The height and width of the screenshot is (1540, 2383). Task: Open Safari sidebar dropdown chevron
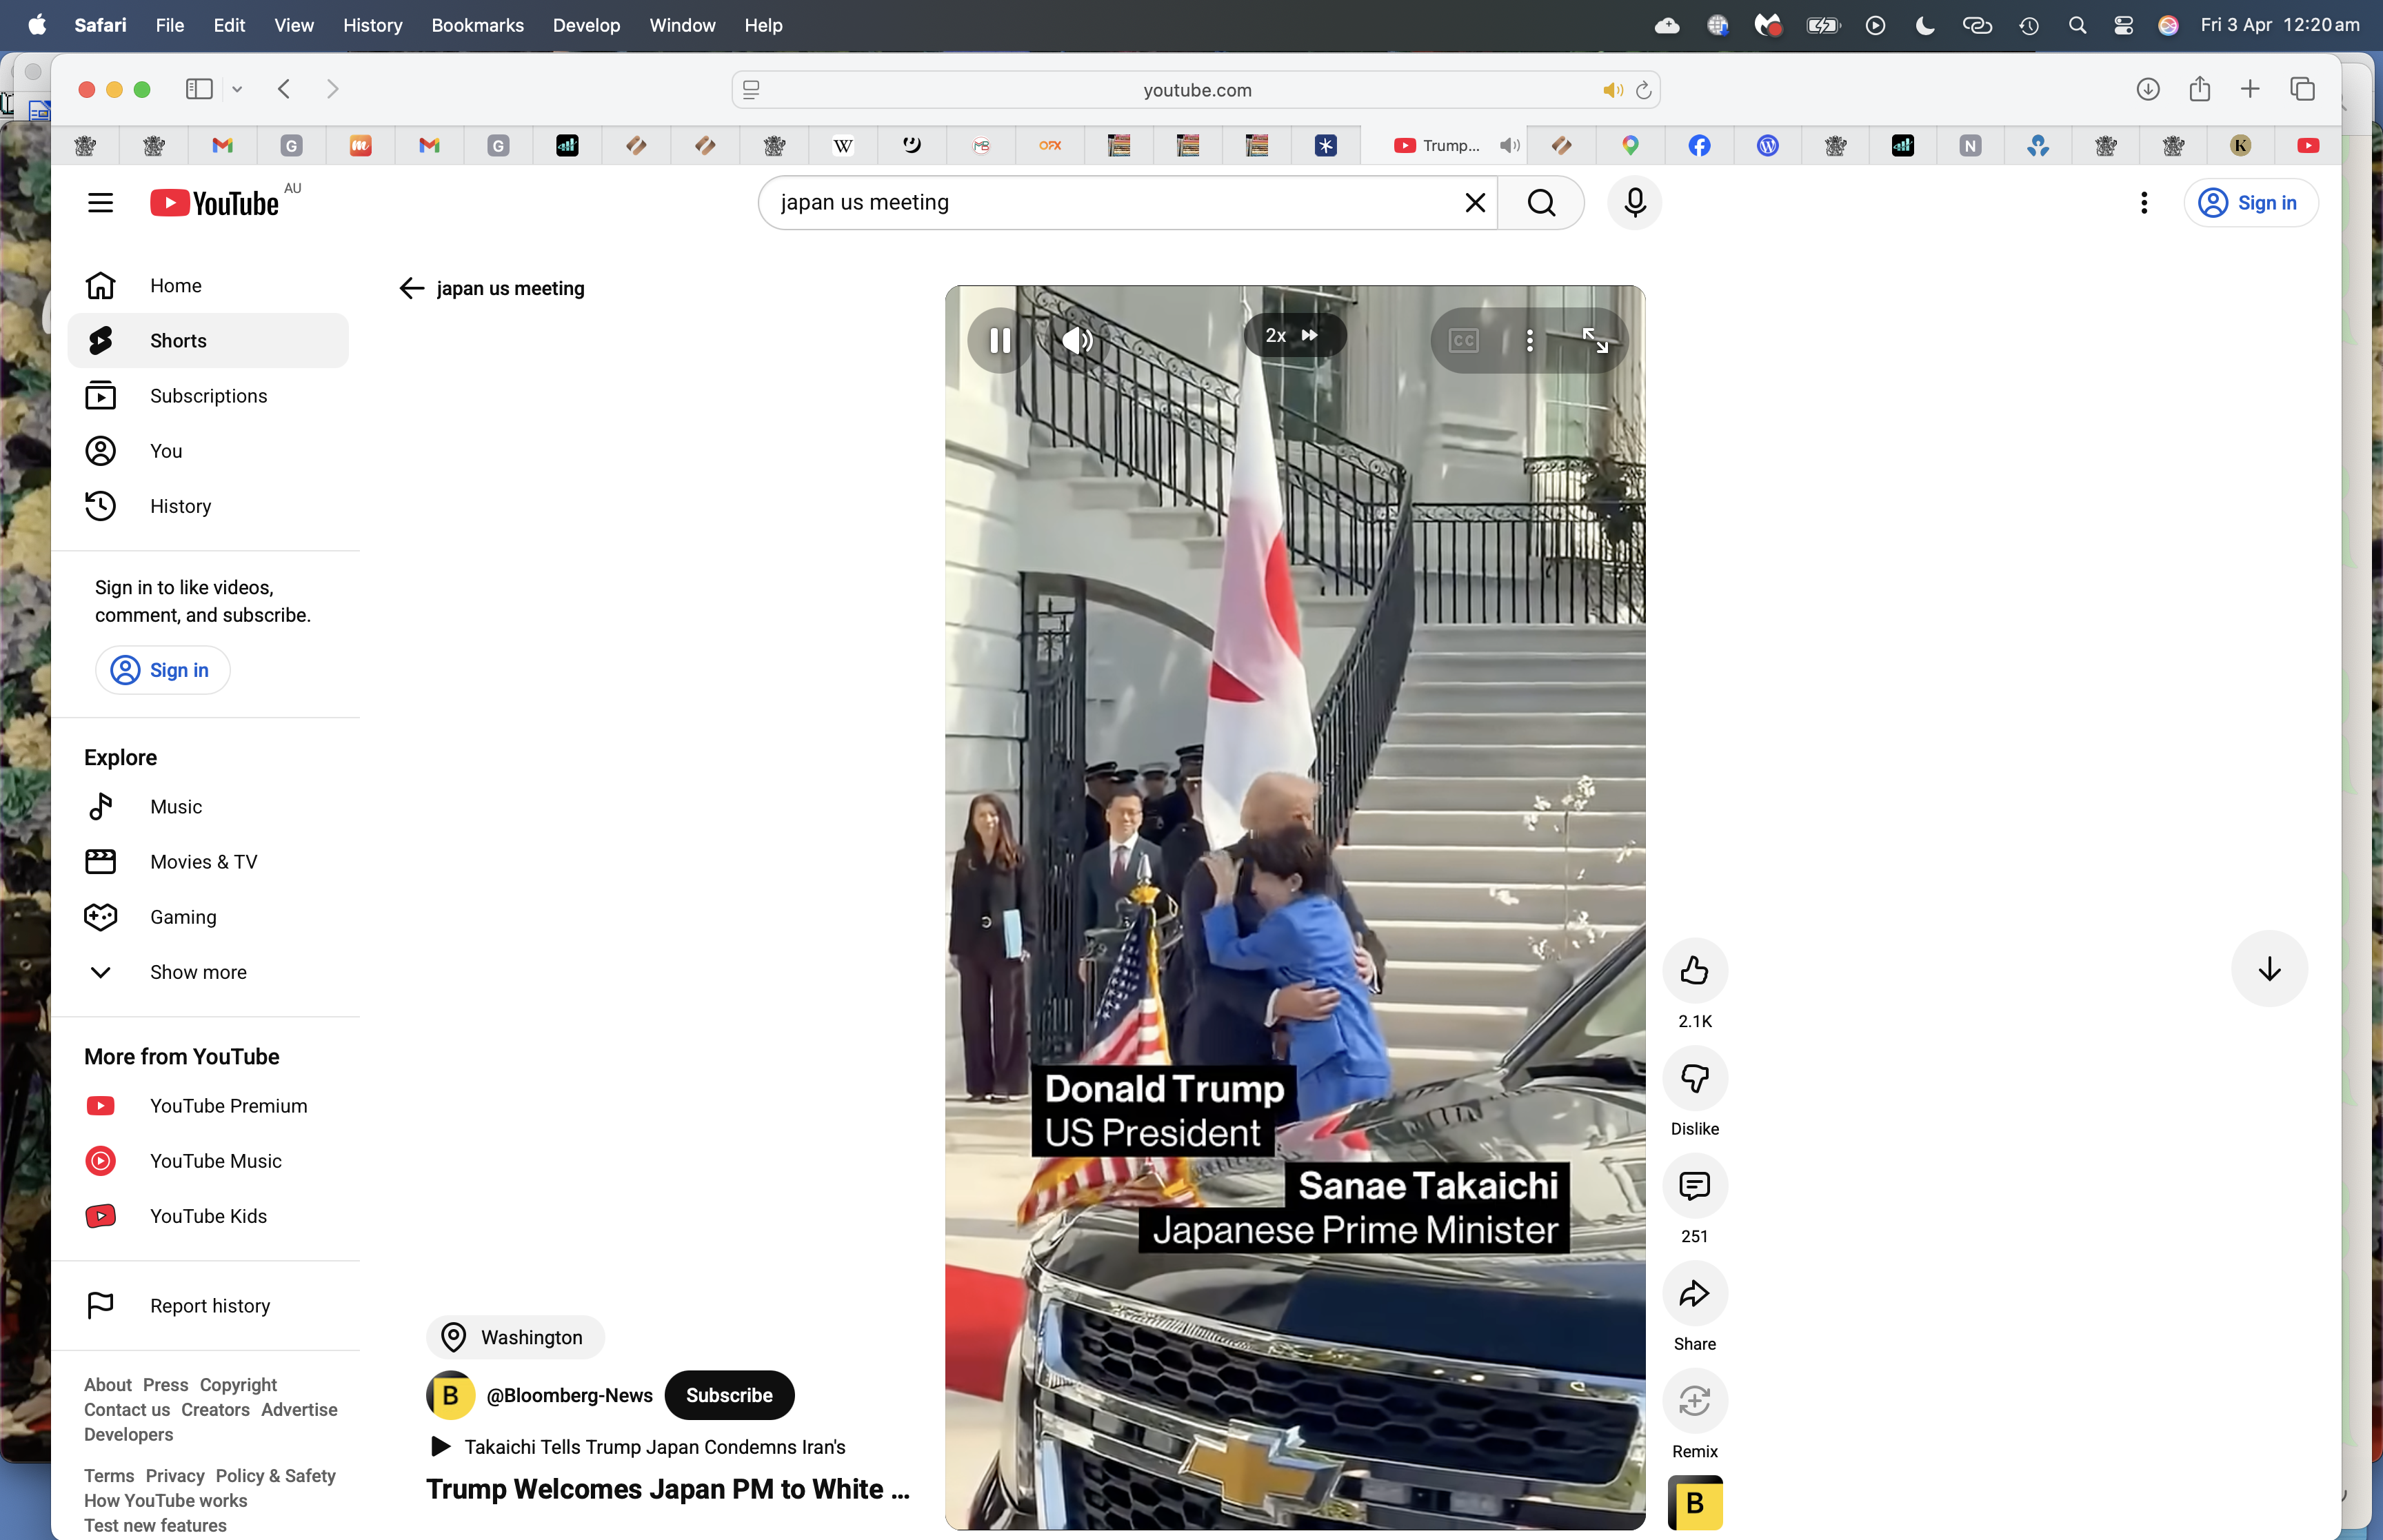pyautogui.click(x=237, y=90)
